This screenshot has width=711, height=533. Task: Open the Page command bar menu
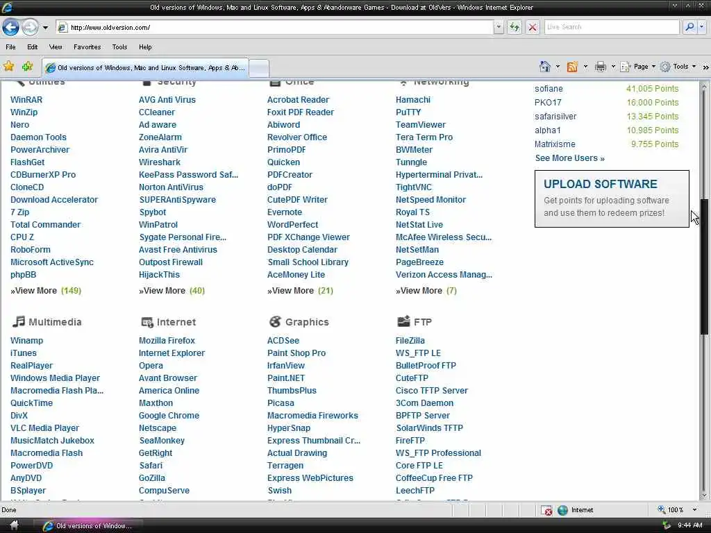[638, 67]
